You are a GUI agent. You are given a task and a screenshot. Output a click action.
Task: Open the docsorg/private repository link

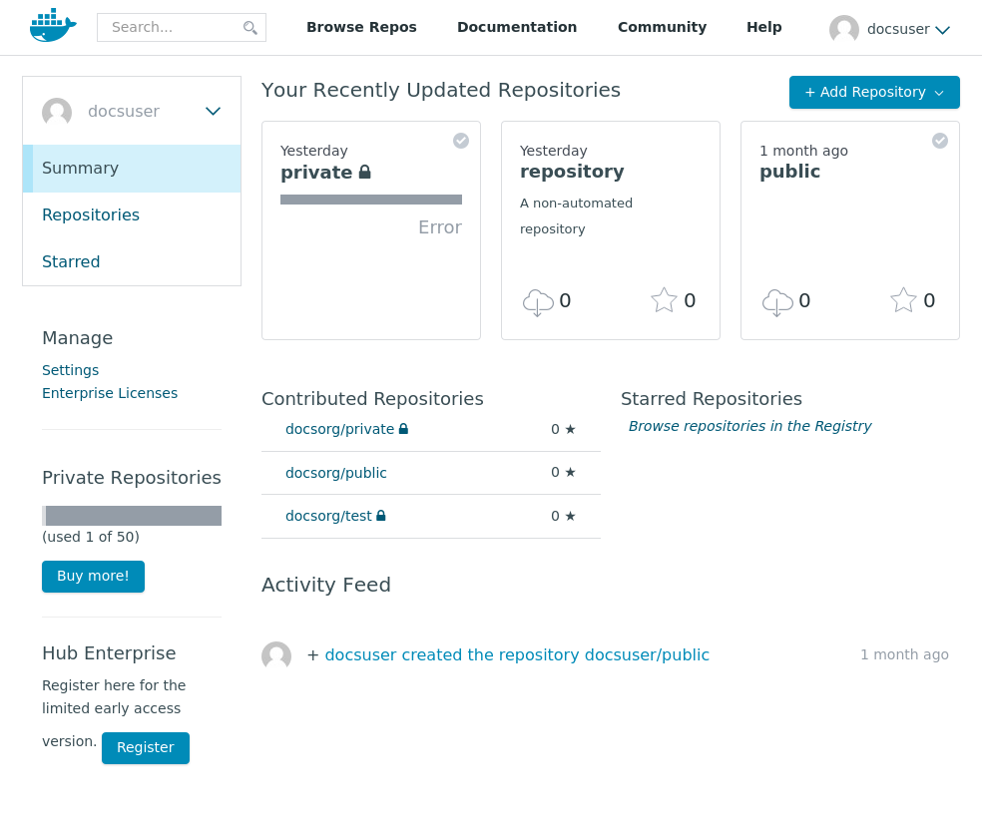pyautogui.click(x=339, y=429)
